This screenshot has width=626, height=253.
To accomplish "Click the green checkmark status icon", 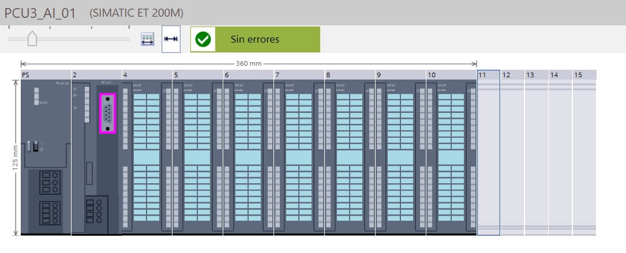I will (203, 39).
